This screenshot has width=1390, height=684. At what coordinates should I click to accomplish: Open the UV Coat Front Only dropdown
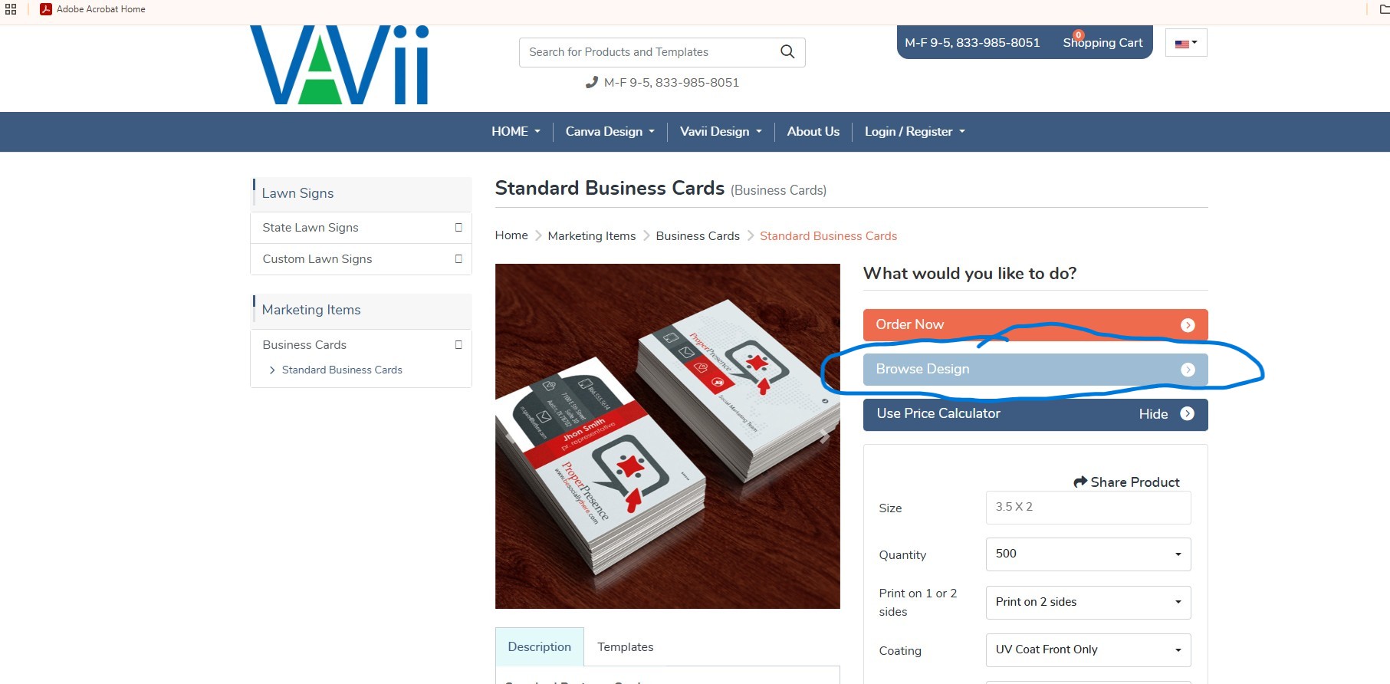click(1088, 650)
